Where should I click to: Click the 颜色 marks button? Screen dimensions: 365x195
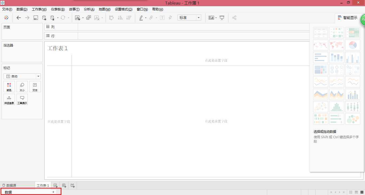point(9,87)
